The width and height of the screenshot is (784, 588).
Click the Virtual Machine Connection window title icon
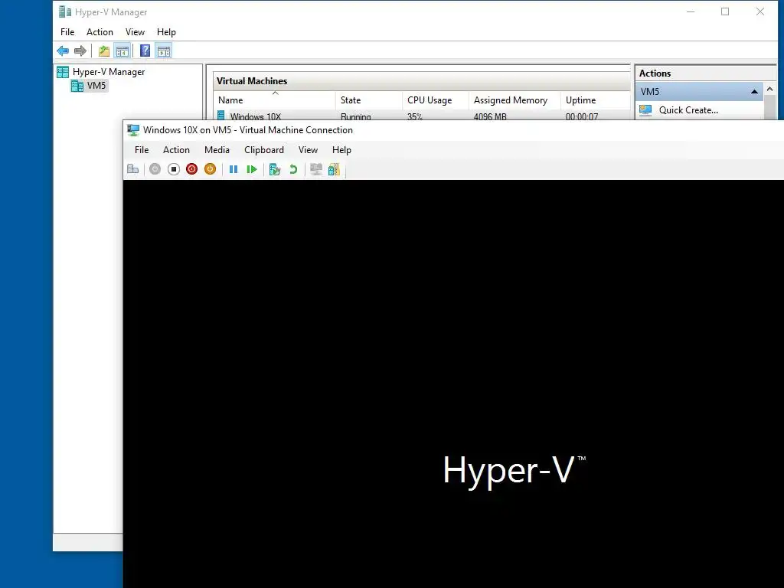point(133,130)
